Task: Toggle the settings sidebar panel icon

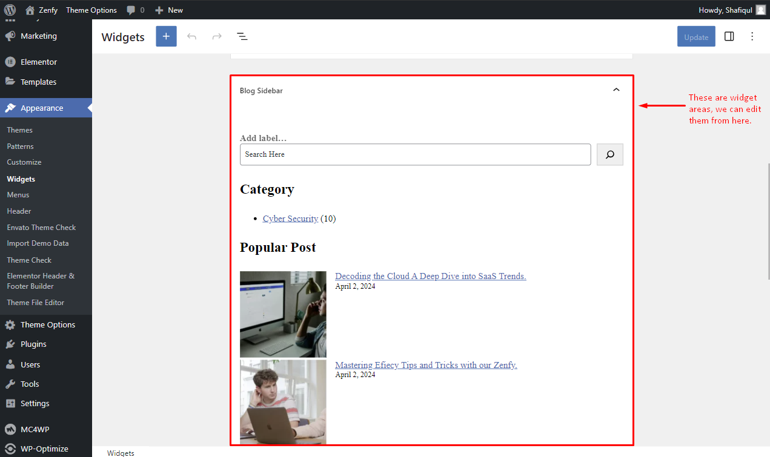Action: [x=729, y=36]
